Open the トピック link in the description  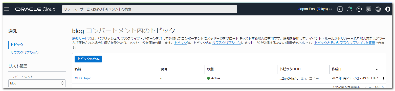[x=181, y=43]
